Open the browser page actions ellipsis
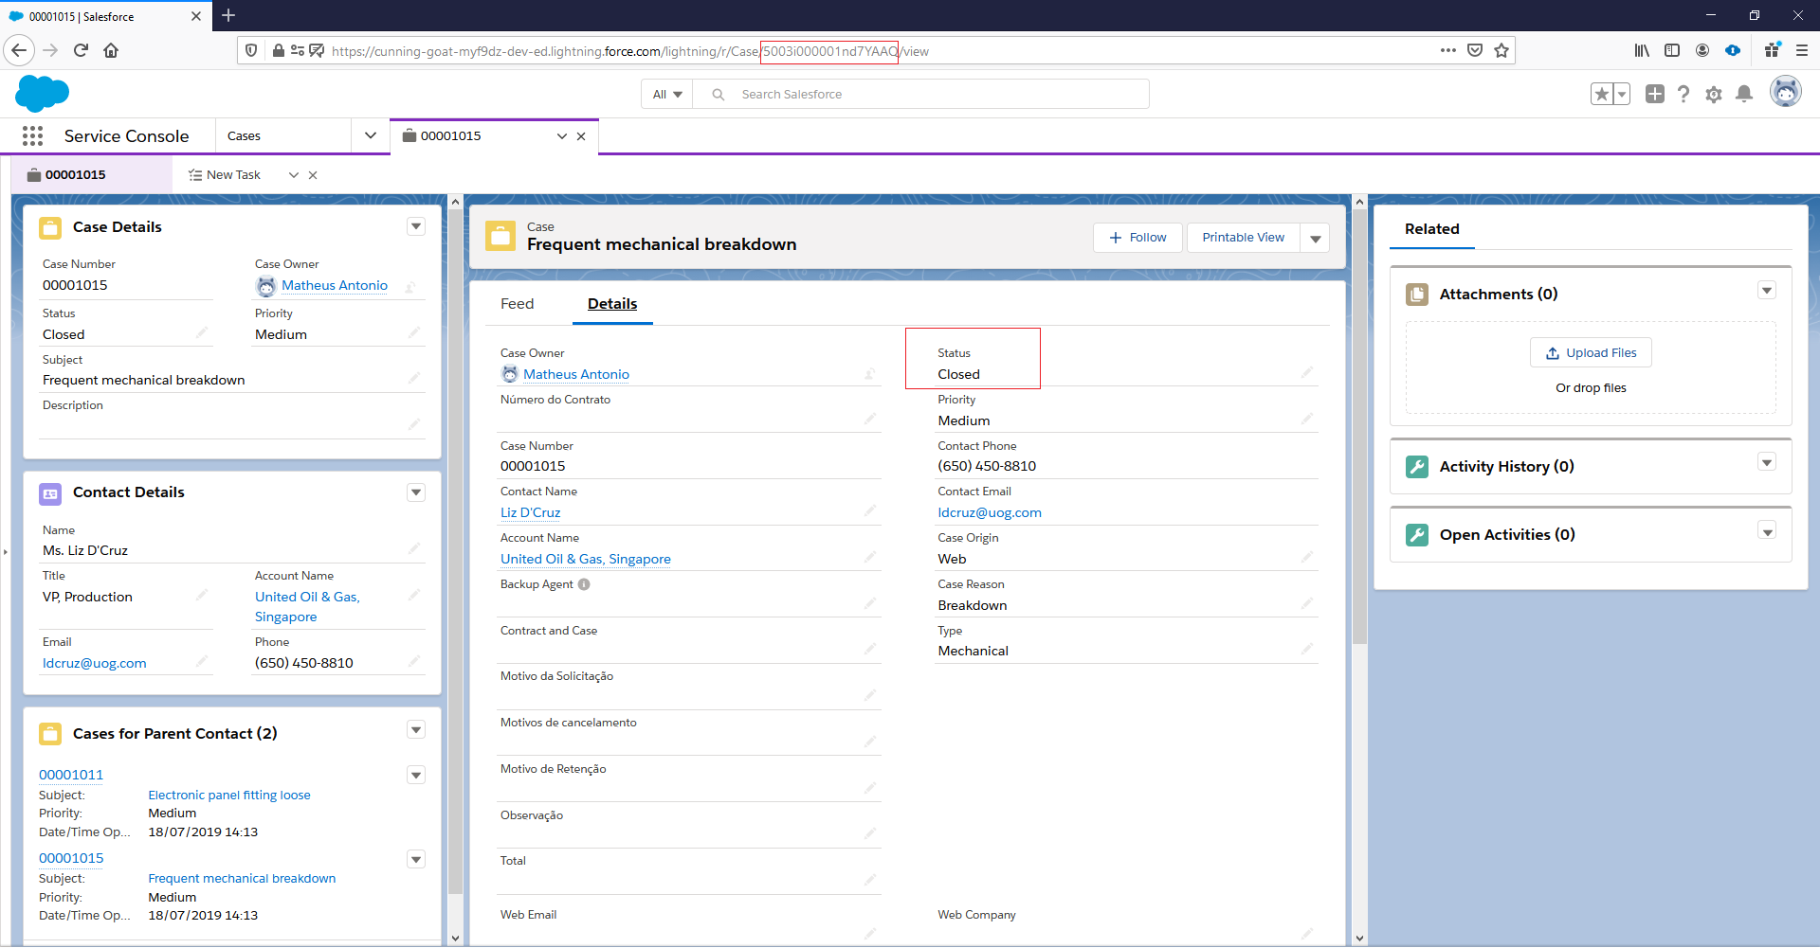The image size is (1820, 948). 1448,50
